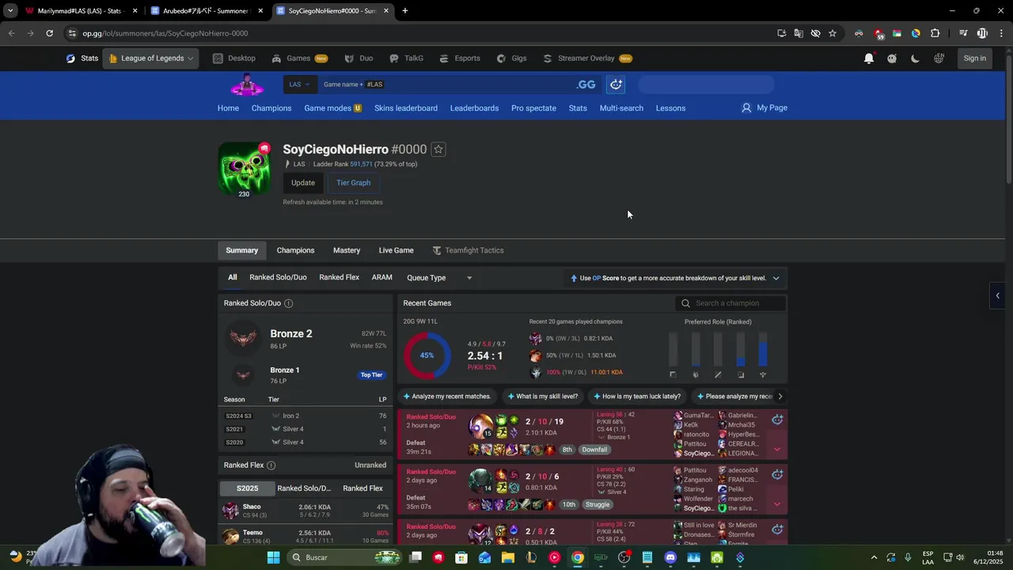Expand the 2/10/19 defeat match details
The width and height of the screenshot is (1013, 570).
tap(776, 450)
